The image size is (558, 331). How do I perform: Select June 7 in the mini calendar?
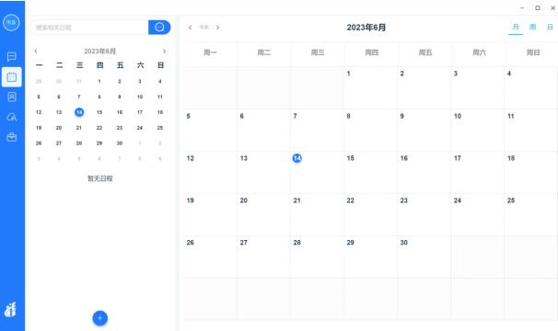(79, 97)
